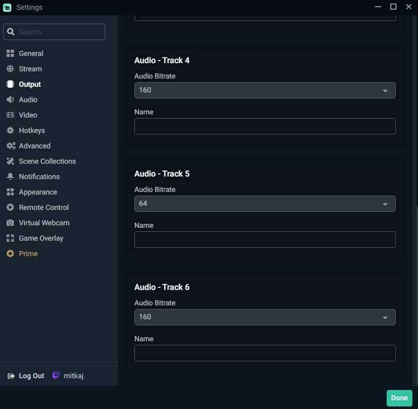
Task: Open Game Overlay settings
Action: 41,238
